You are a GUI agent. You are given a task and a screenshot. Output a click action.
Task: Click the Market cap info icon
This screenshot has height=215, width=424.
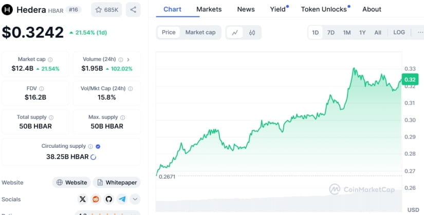pos(50,60)
